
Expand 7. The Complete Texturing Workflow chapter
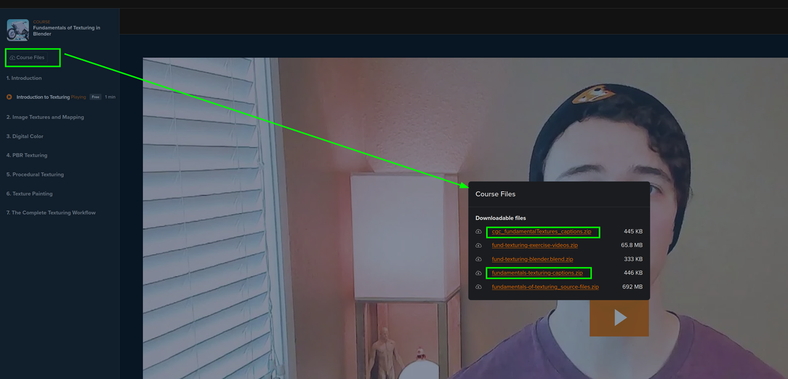point(51,212)
